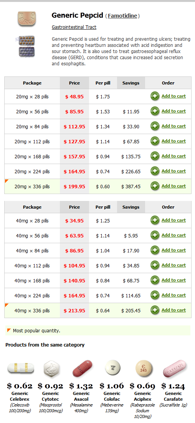
Task: Click green plus icon for 40mg × 336 pills
Action: 155,310
